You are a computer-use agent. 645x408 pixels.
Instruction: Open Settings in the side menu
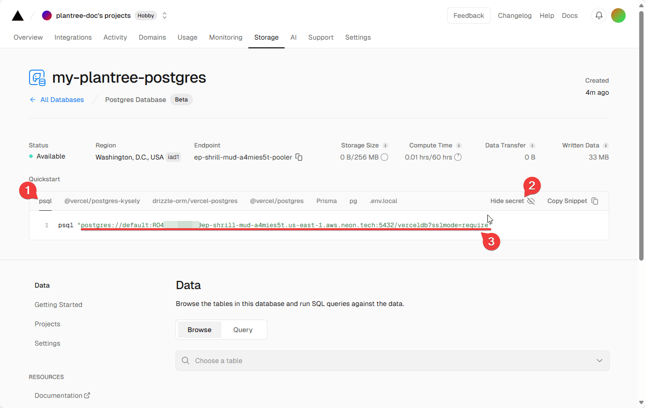click(47, 343)
